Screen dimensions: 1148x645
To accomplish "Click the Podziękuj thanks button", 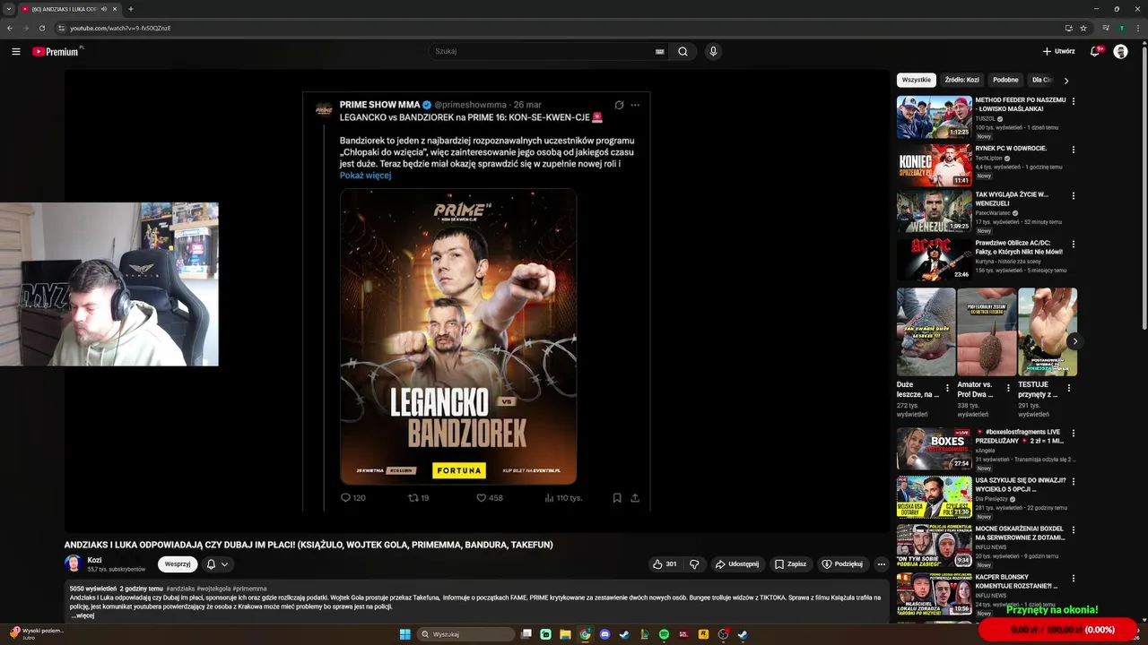I will (x=842, y=564).
